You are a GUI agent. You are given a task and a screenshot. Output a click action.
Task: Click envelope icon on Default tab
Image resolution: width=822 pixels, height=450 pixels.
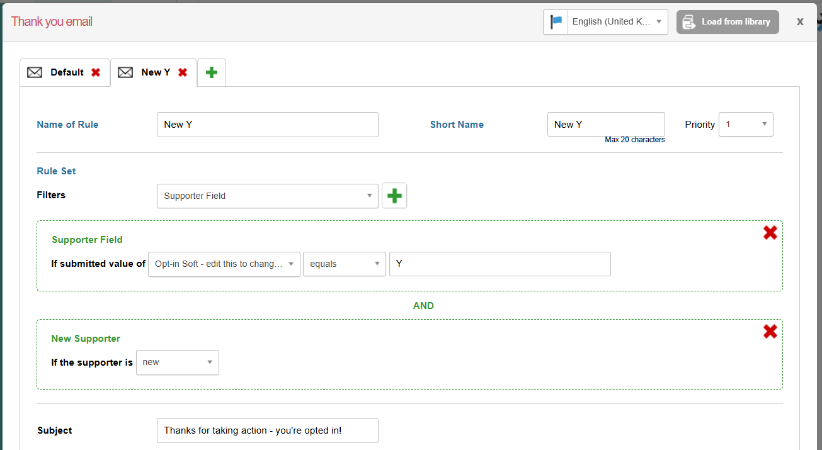(35, 72)
